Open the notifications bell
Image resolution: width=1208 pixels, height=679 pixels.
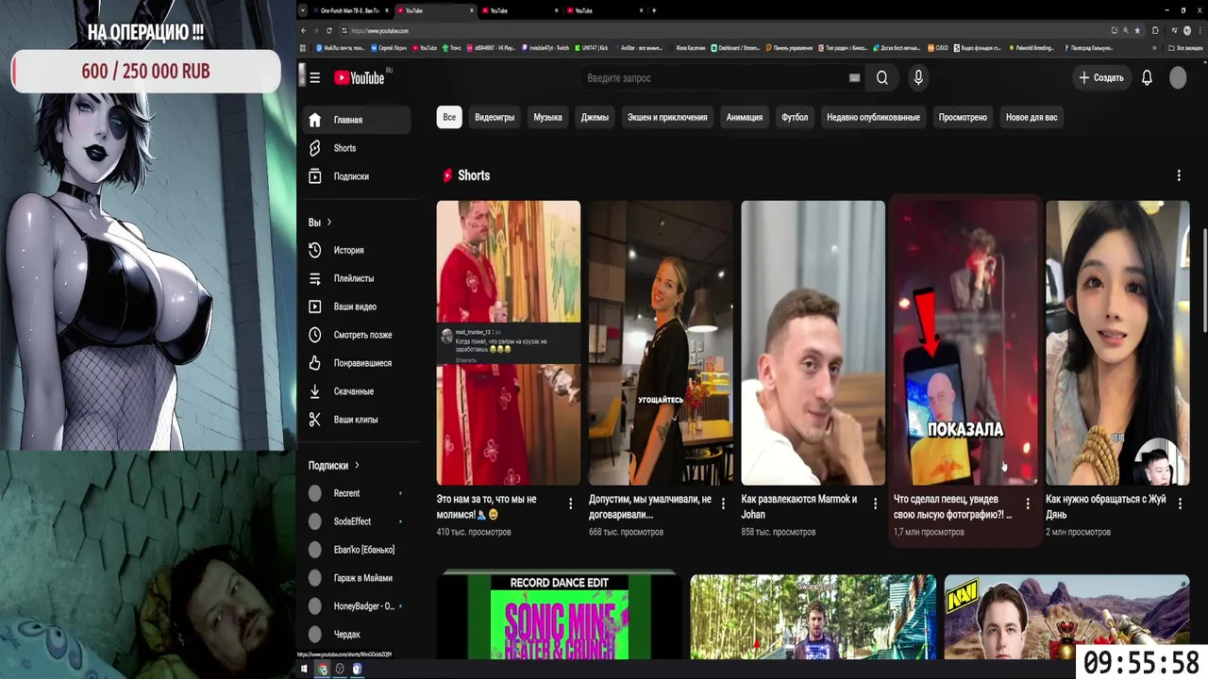click(1147, 78)
